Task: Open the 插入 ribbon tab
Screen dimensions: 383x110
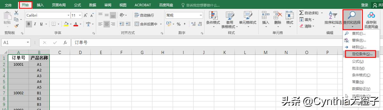Action: (40, 5)
